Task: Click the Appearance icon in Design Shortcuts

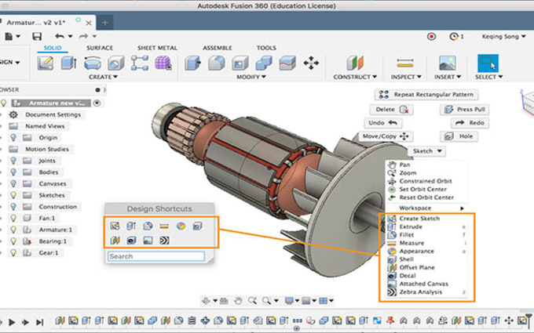Action: [x=181, y=226]
